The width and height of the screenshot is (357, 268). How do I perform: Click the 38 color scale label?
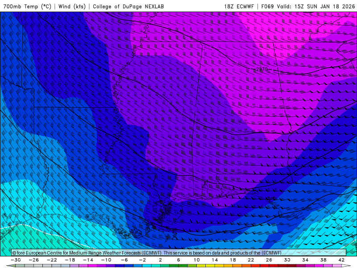[x=323, y=260]
